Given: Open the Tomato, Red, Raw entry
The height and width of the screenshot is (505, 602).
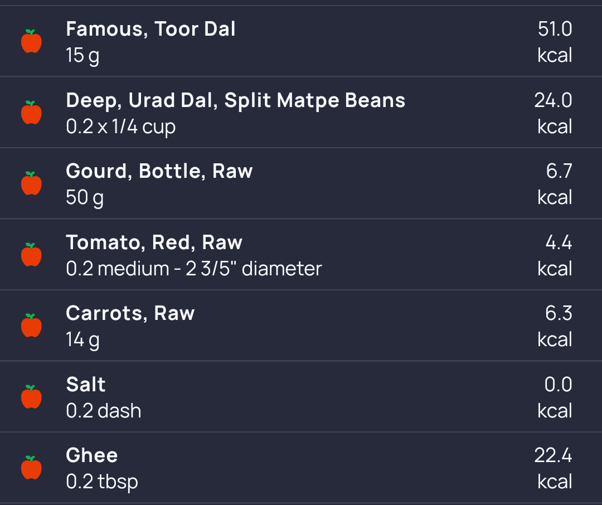Looking at the screenshot, I should pos(154,242).
